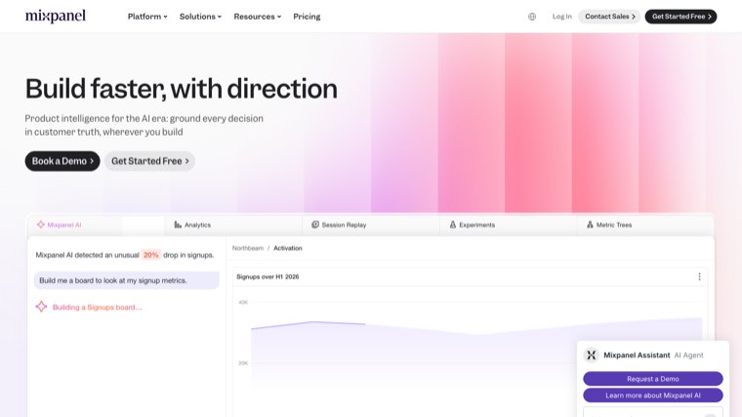742x417 pixels.
Task: Click the 'Build faster, with direction' headline
Action: (182, 89)
